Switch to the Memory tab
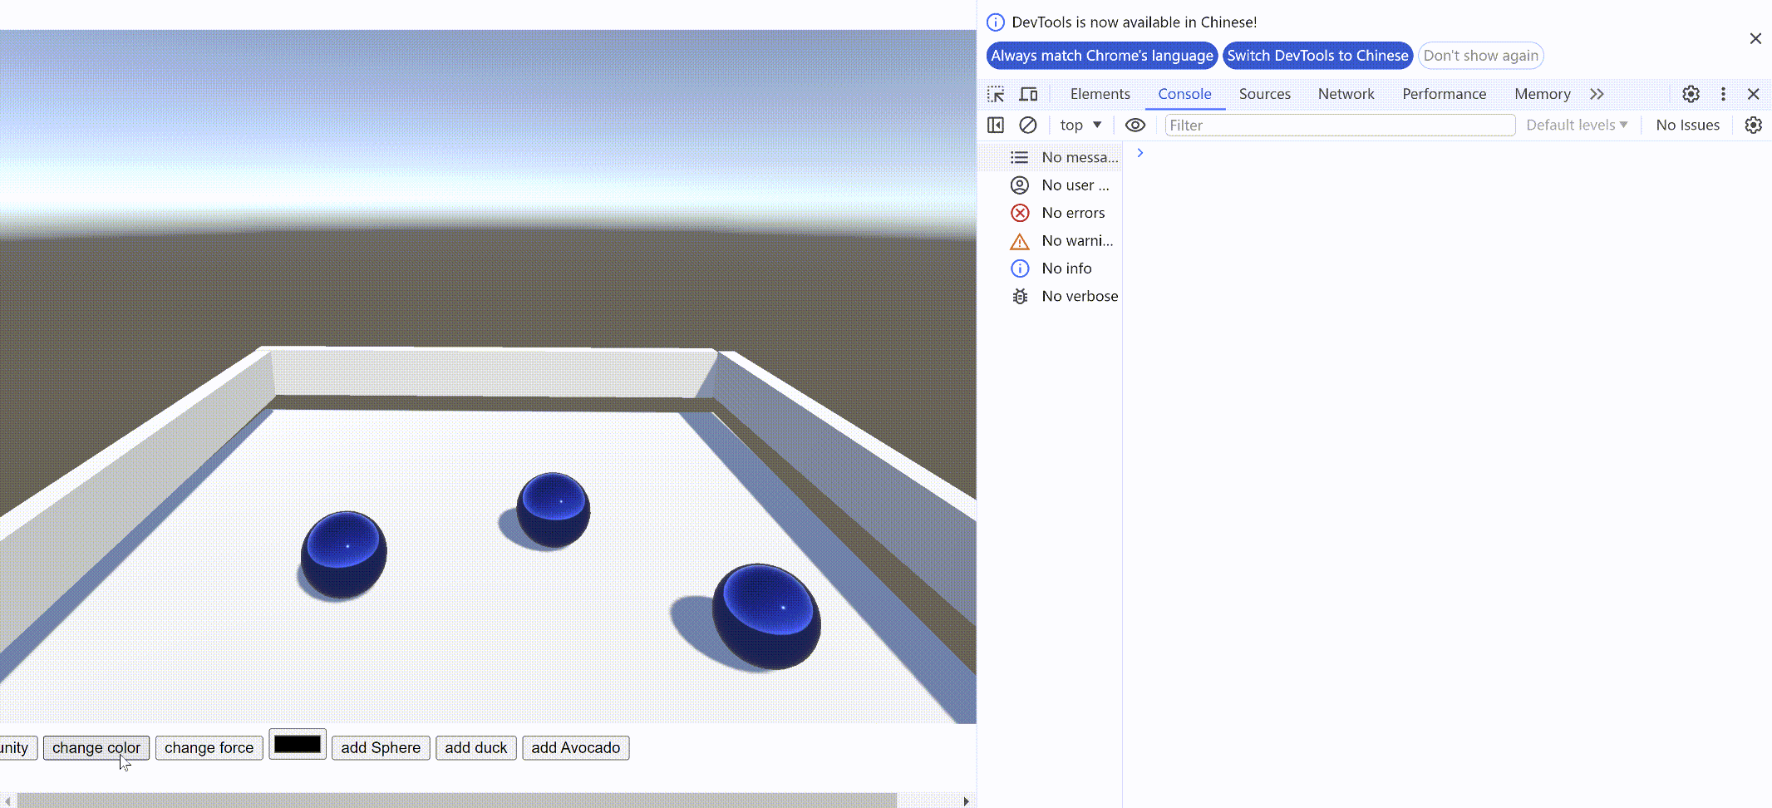This screenshot has width=1772, height=808. coord(1543,94)
